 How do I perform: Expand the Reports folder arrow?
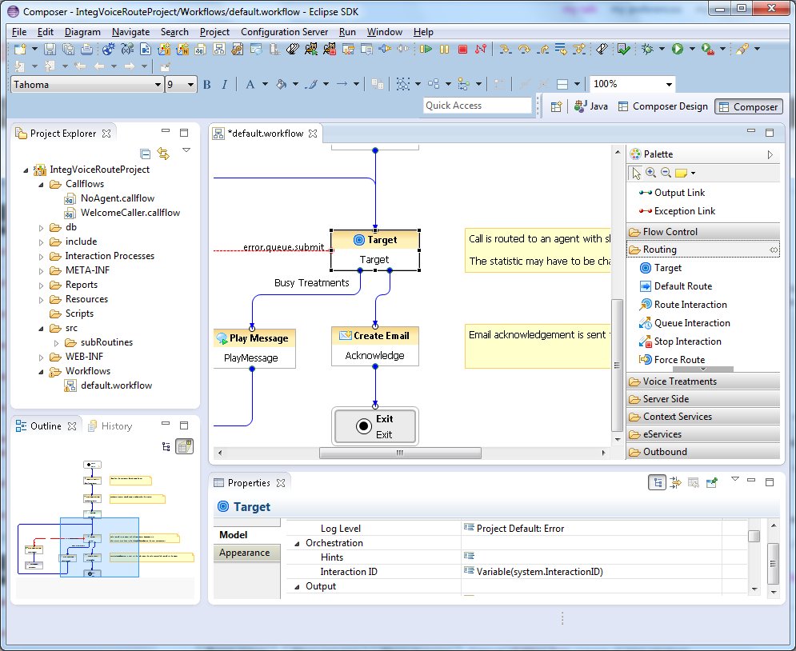click(x=41, y=286)
